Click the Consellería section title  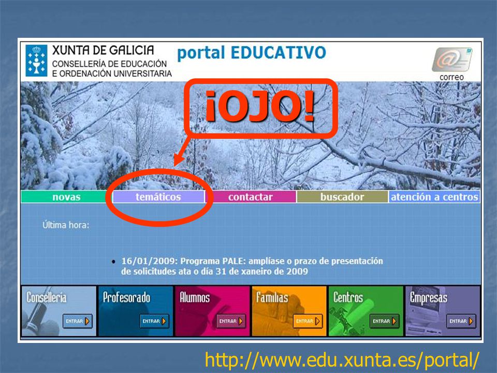point(47,297)
